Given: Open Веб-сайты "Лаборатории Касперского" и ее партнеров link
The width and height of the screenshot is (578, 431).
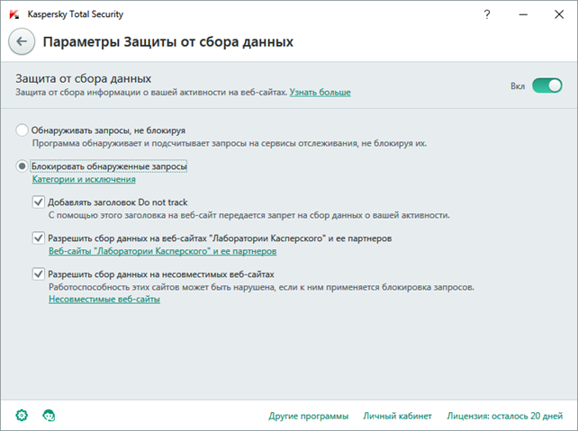Looking at the screenshot, I should click(x=163, y=251).
